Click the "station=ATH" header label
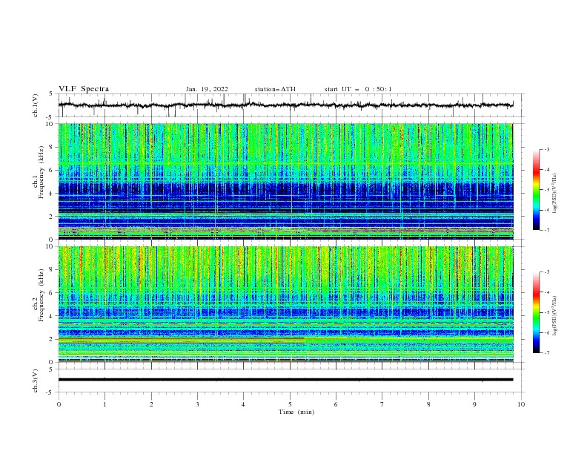Image resolution: width=587 pixels, height=454 pixels. [275, 89]
